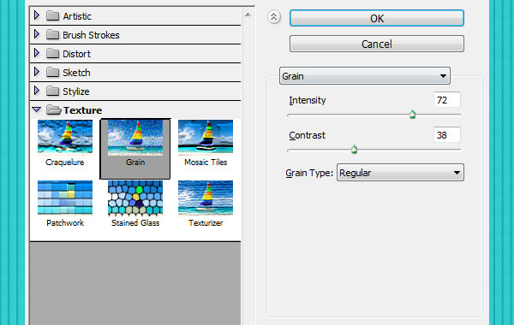The height and width of the screenshot is (325, 514).
Task: Click the Brush Strokes label
Action: click(91, 35)
